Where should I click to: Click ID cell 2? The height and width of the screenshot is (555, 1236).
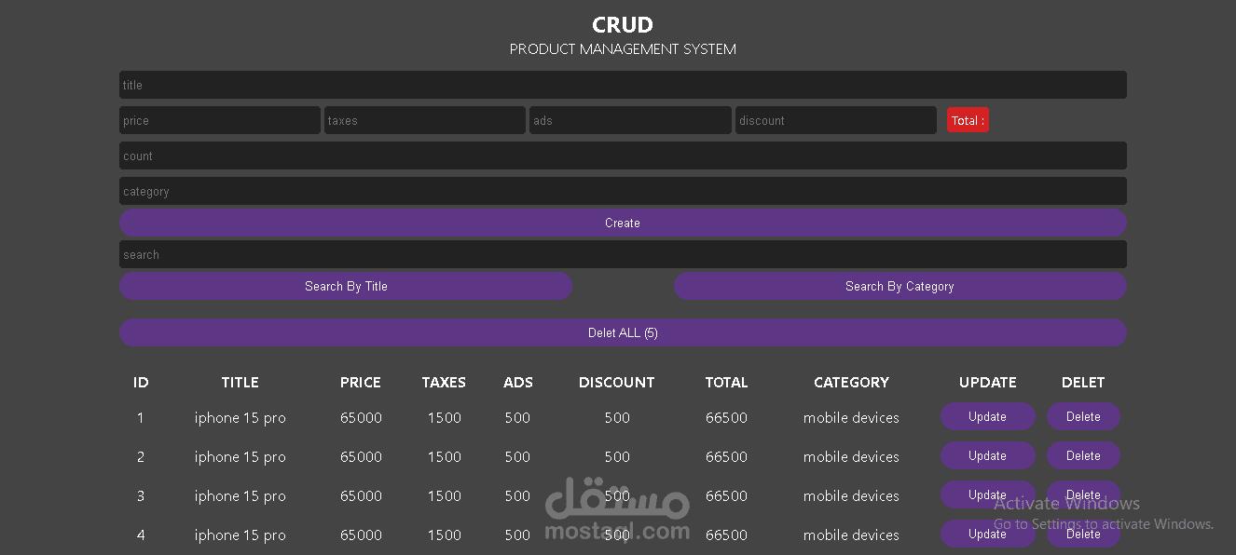pyautogui.click(x=141, y=457)
